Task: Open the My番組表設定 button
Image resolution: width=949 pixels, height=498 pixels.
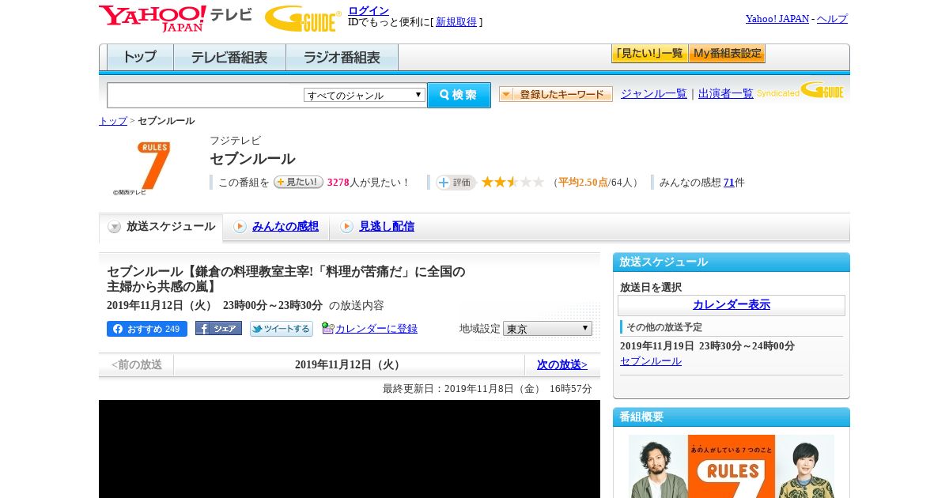Action: click(727, 54)
